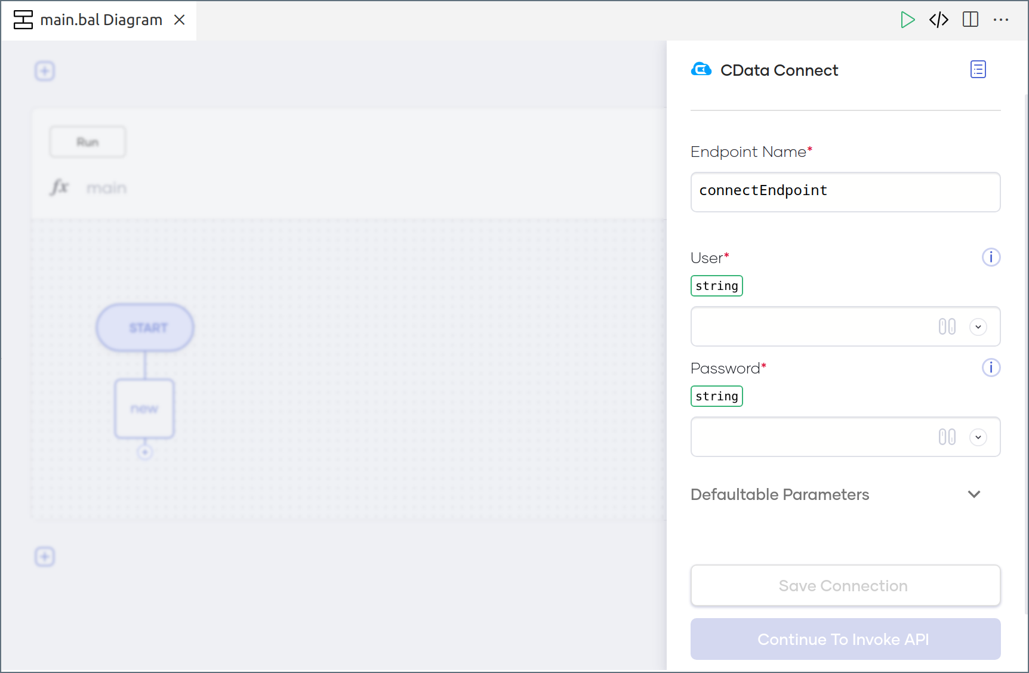Click the 'CData Connect' panel title
The width and height of the screenshot is (1029, 673).
(x=780, y=70)
